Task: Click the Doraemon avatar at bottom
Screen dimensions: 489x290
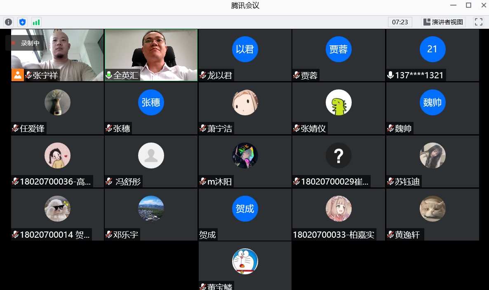Action: pos(245,261)
